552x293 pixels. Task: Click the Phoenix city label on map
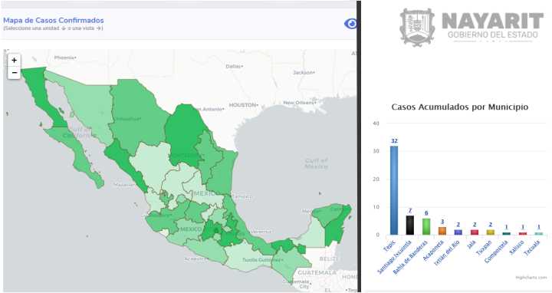click(64, 58)
